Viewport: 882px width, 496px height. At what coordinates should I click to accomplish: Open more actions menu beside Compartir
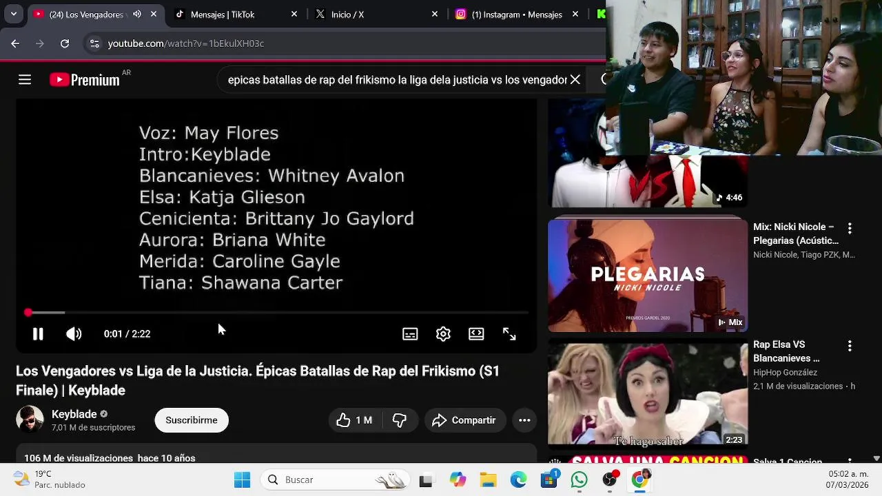pyautogui.click(x=524, y=420)
